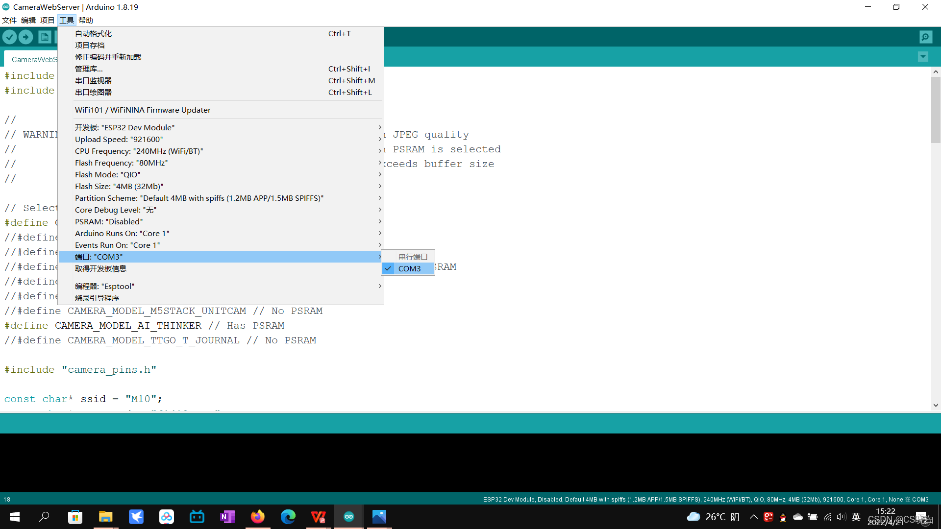Expand the Flash Frequency 80MHz submenu
Viewport: 941px width, 529px height.
[x=221, y=163]
